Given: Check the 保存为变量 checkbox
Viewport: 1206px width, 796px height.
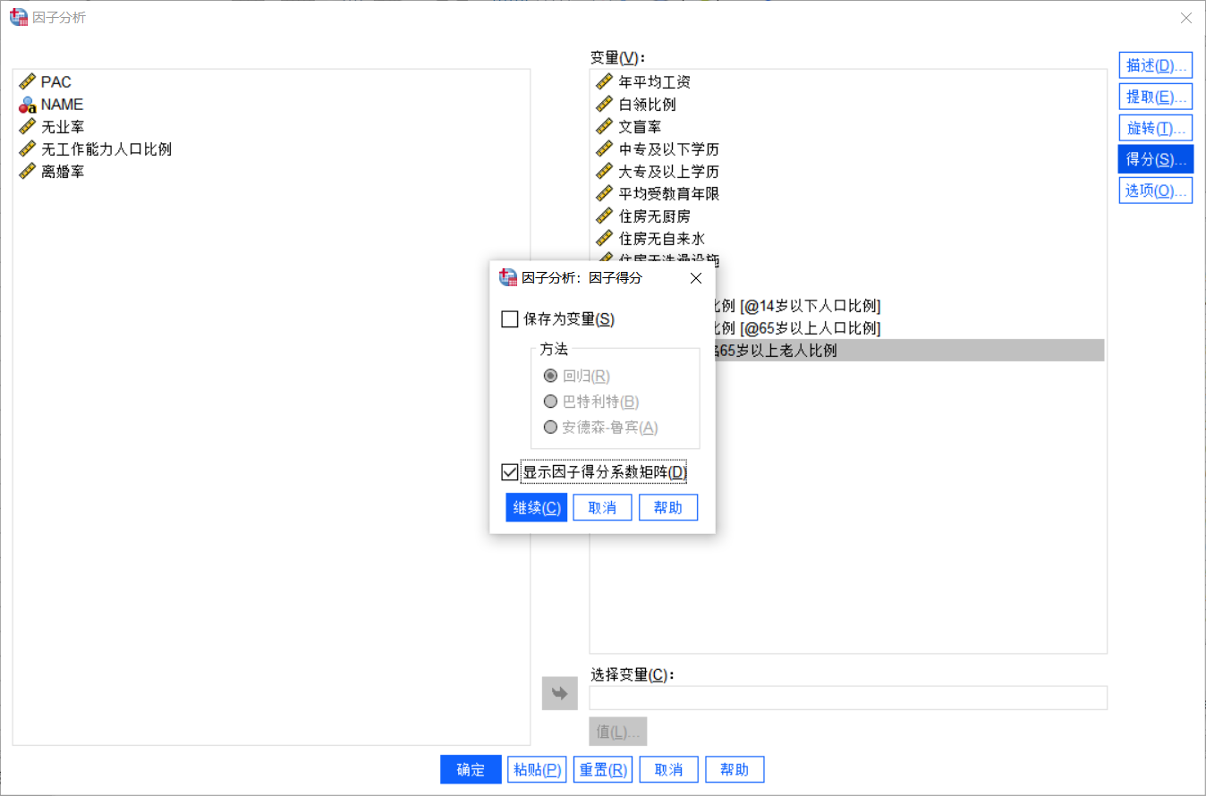Looking at the screenshot, I should click(510, 318).
